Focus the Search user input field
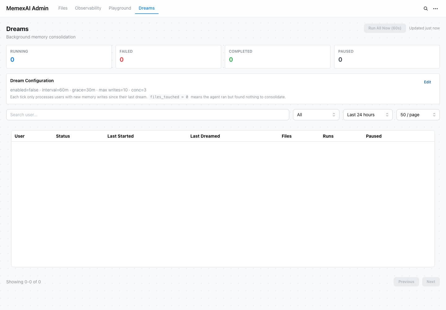Viewport: 446px width, 310px height. [148, 115]
